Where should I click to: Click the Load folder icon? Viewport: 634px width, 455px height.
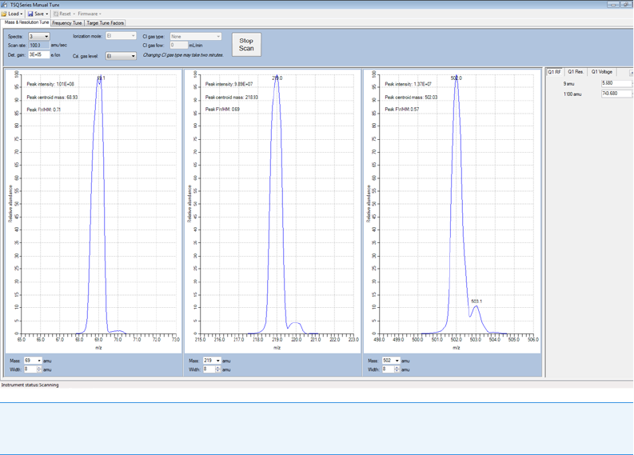coord(6,14)
